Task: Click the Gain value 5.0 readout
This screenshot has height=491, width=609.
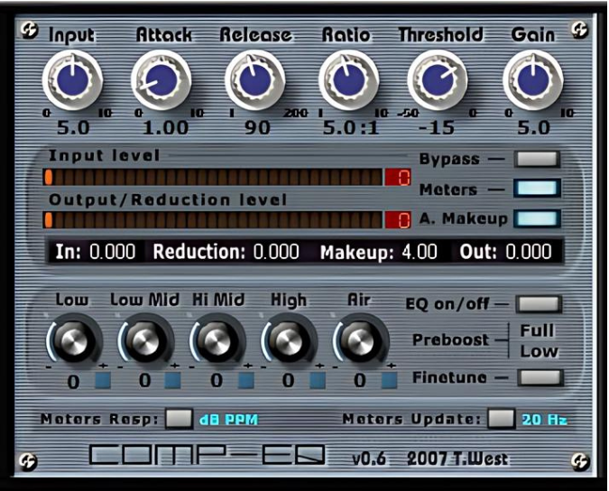Action: 533,128
